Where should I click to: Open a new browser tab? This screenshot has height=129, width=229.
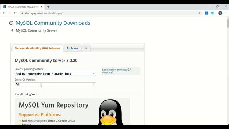48,7
